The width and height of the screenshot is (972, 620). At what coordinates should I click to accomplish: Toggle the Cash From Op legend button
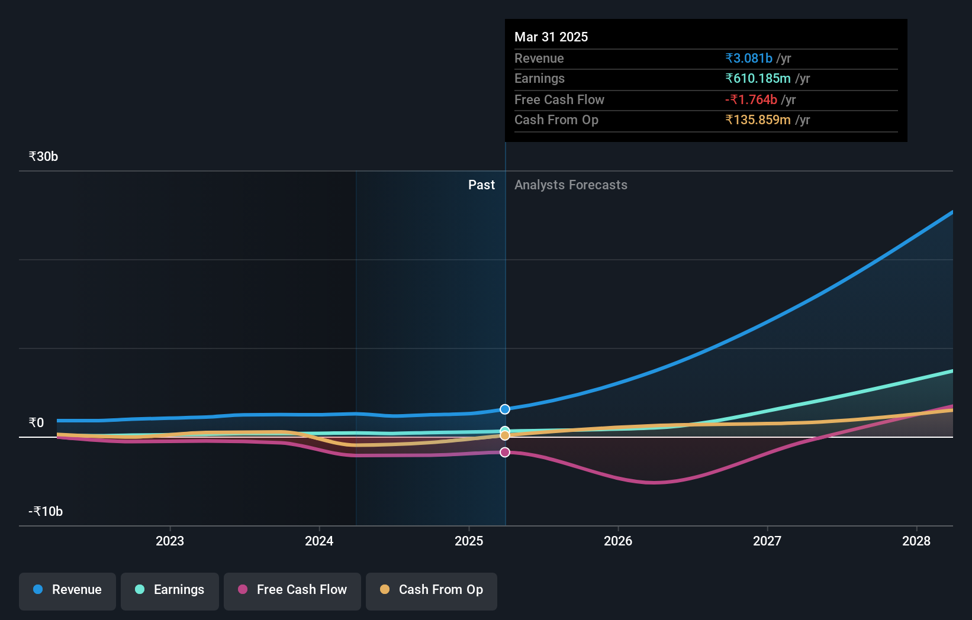[x=432, y=591]
